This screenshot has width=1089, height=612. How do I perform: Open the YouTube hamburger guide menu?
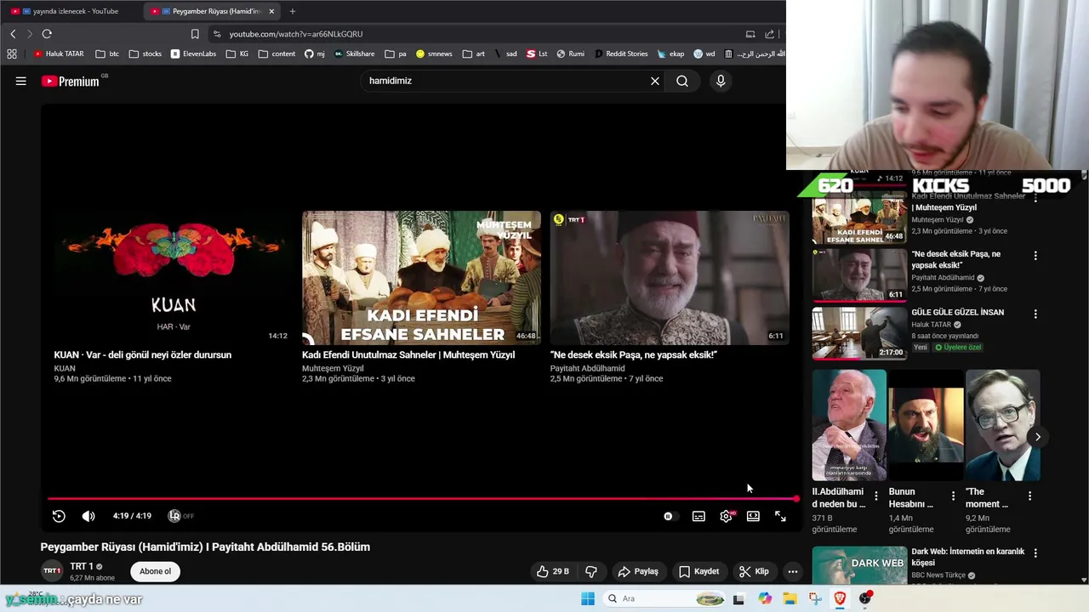click(21, 81)
